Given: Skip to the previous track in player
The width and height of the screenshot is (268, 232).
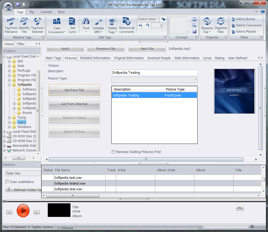Looking at the screenshot, I should pyautogui.click(x=9, y=212).
